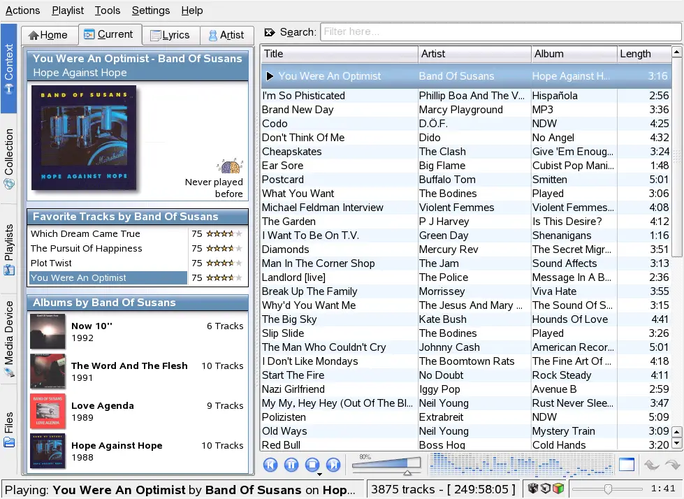This screenshot has width=684, height=499.
Task: Pause the currently playing song
Action: pyautogui.click(x=291, y=465)
